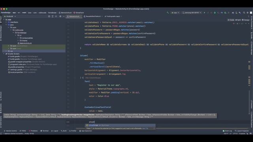Screen dimensions: 253x142
Task: Open Search Everywhere magnifier icon
Action: 244,13
